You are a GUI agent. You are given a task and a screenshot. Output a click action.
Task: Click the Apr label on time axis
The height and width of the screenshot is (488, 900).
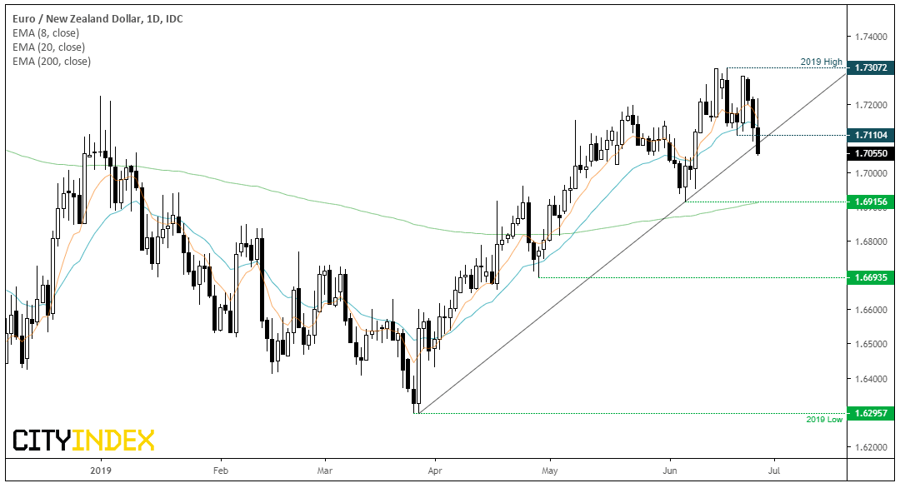(x=435, y=471)
